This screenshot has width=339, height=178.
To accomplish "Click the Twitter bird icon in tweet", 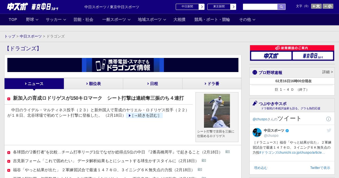I will point(329,130).
